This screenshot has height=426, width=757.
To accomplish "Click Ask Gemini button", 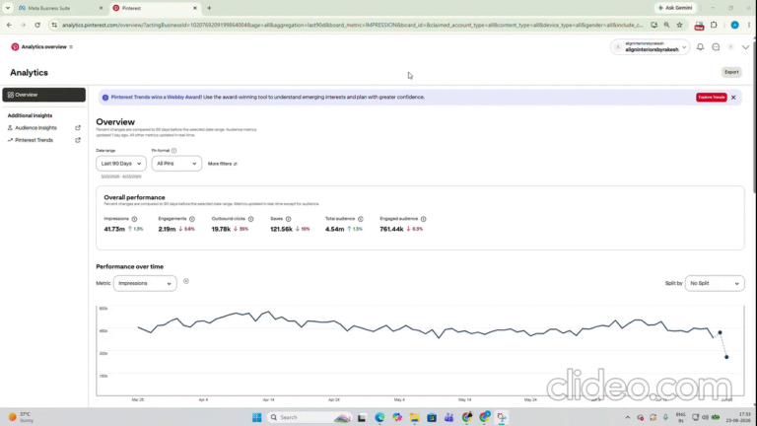I will (x=675, y=8).
